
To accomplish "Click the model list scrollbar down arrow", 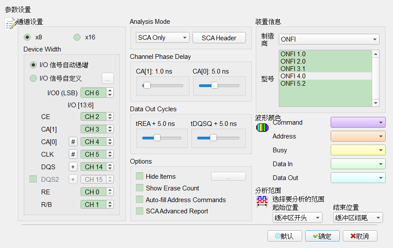I will pyautogui.click(x=375, y=103).
